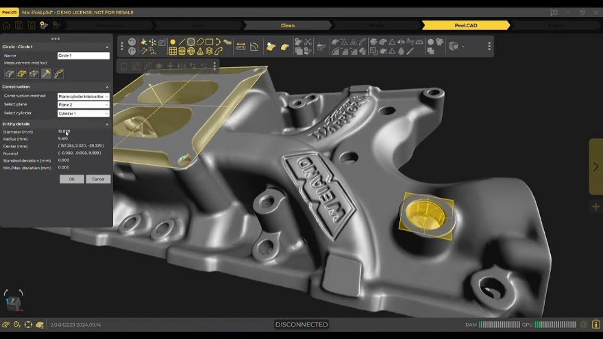Image resolution: width=603 pixels, height=339 pixels.
Task: Click the auto-surface tool with sparkle
Action: 271,47
